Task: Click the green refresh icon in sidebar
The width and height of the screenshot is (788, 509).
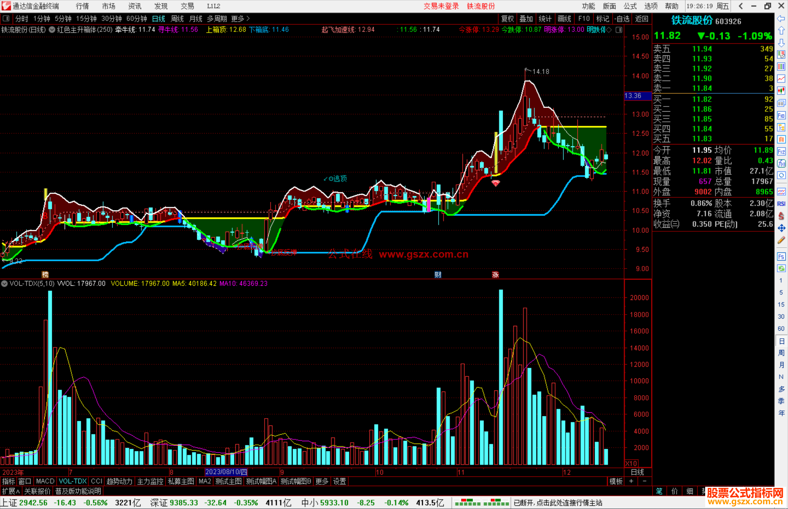Action: point(781,269)
